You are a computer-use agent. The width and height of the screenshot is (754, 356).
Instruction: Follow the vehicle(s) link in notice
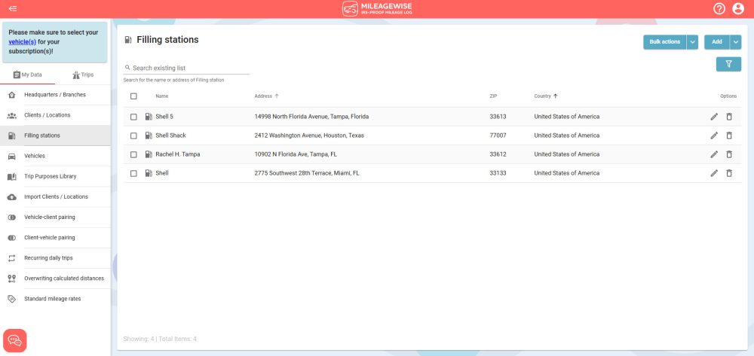[x=22, y=42]
